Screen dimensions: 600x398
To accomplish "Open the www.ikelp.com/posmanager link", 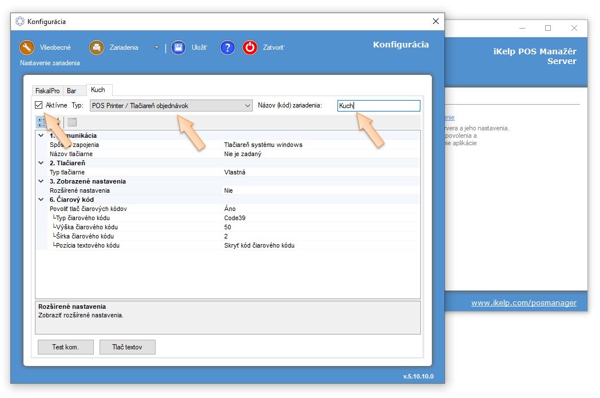I will point(523,303).
